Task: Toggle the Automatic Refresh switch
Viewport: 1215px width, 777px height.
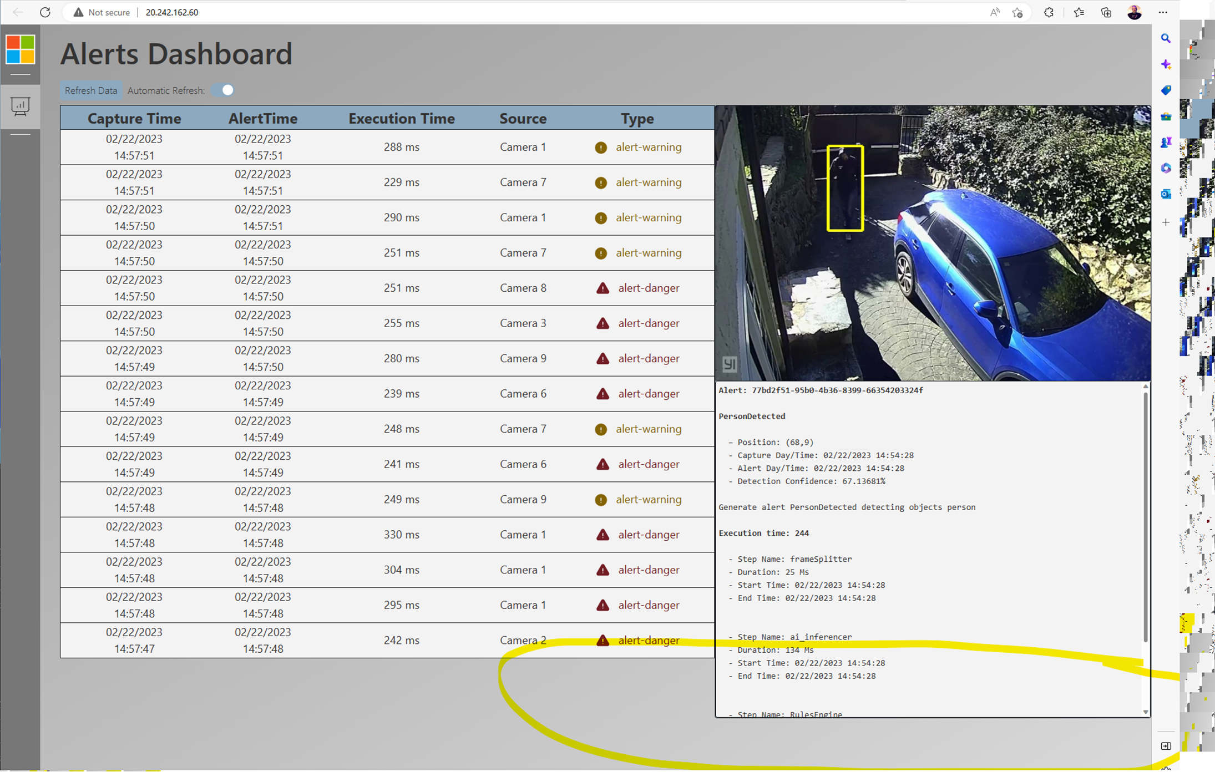Action: click(x=223, y=90)
